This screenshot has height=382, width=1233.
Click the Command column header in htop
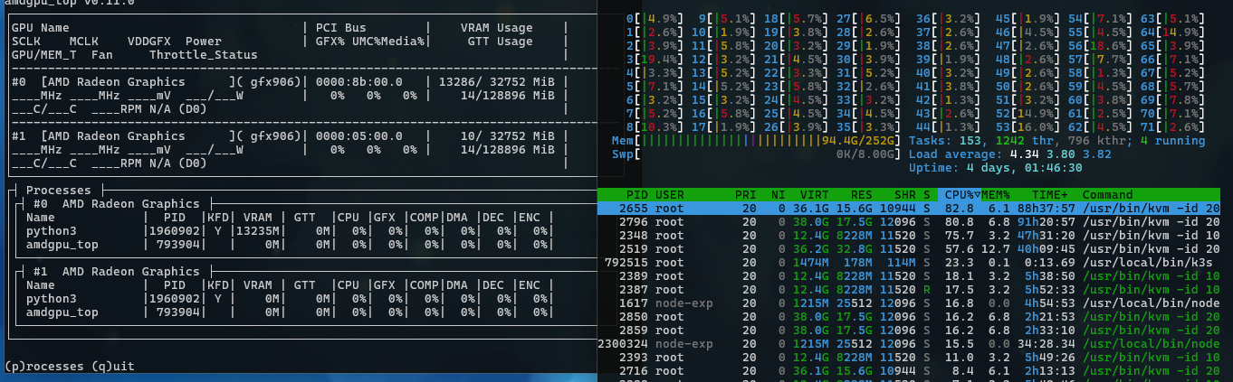point(1106,194)
